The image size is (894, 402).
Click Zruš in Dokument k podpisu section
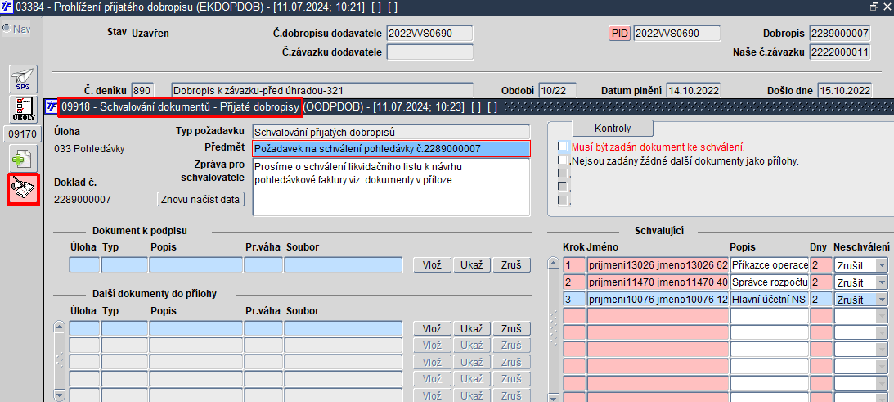coord(511,265)
